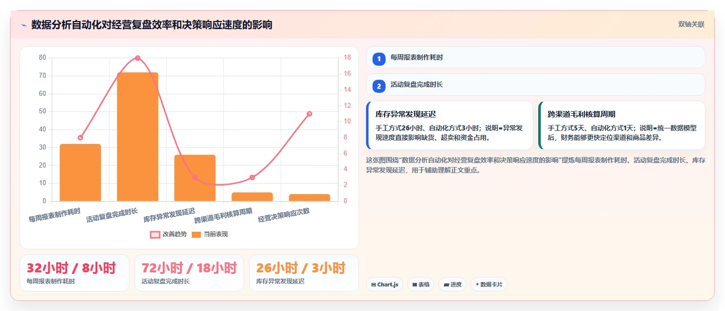Click the line point above 经营决策响应次数
The image size is (725, 311).
coord(309,114)
